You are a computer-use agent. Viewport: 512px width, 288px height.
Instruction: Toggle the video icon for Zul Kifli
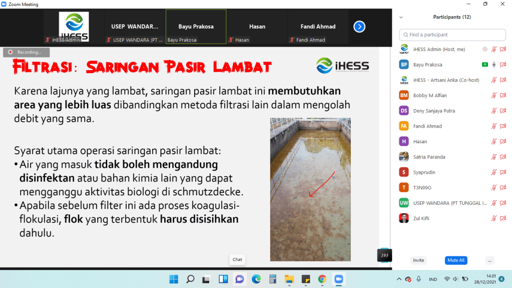point(503,218)
